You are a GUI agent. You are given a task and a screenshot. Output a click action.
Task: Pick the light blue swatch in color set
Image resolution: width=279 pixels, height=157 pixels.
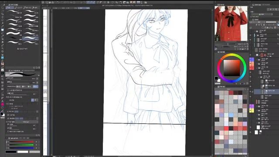pyautogui.click(x=231, y=115)
